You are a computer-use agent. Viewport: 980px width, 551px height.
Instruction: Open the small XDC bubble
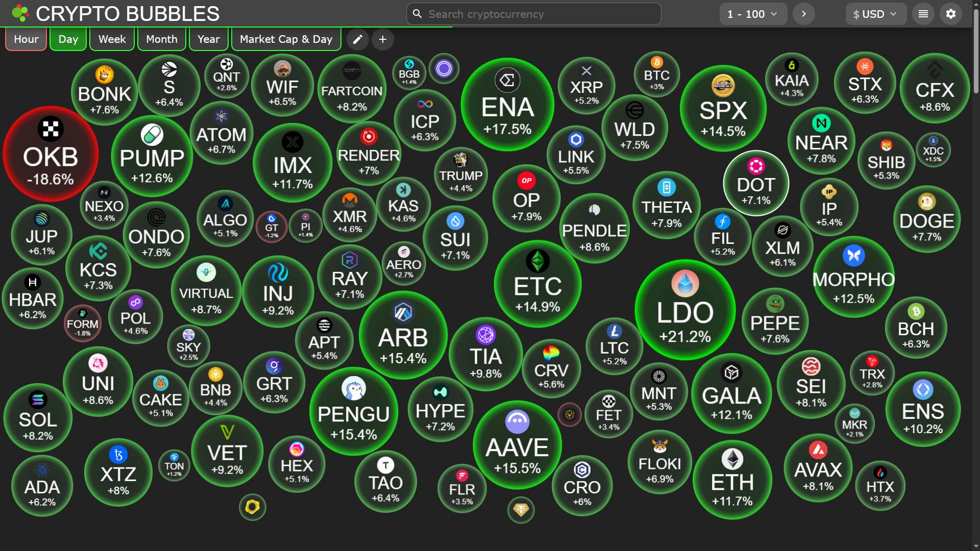pyautogui.click(x=933, y=149)
